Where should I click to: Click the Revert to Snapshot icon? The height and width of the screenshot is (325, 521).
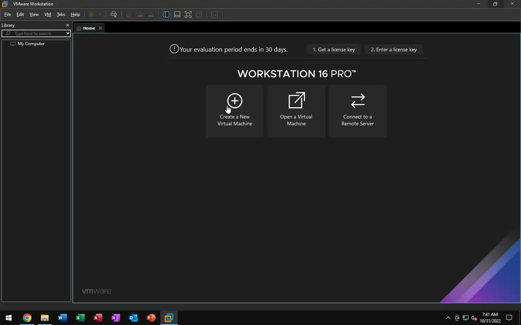(x=140, y=14)
